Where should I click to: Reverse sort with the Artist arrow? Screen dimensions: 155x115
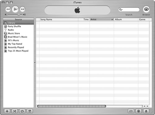tap(112, 19)
